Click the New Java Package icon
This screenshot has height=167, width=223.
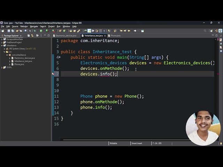tap(60, 31)
